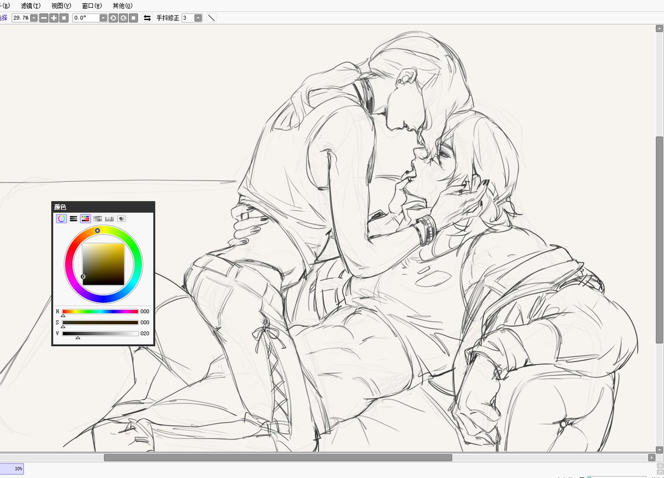Open the rotation angle dropdown
Screen dimensions: 664x478
103,18
